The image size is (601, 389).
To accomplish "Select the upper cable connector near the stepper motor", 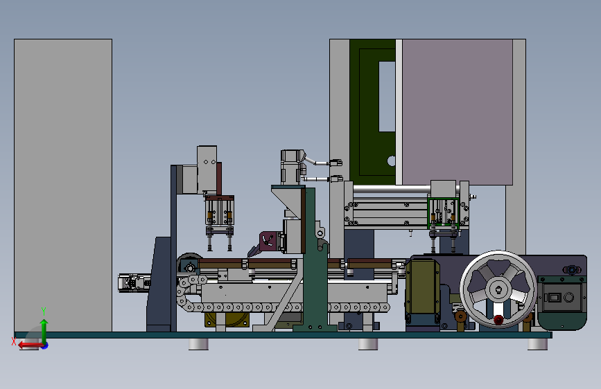I will coord(336,163).
